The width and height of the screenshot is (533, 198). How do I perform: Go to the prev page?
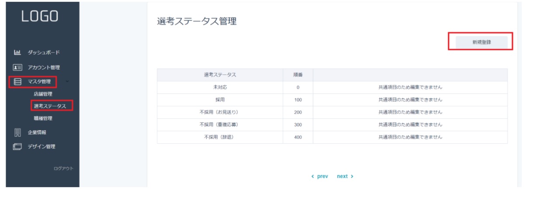[320, 177]
